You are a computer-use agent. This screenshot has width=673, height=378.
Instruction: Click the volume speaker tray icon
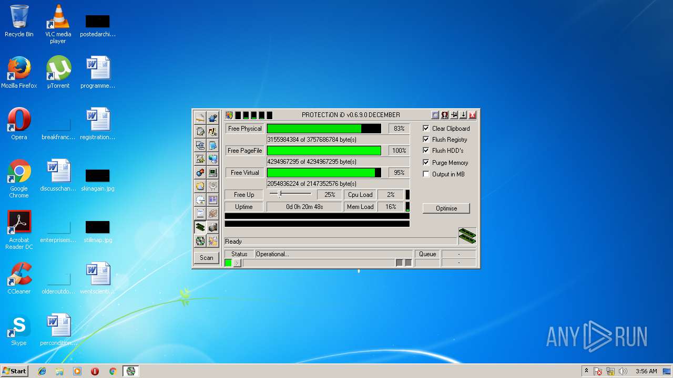pos(623,371)
